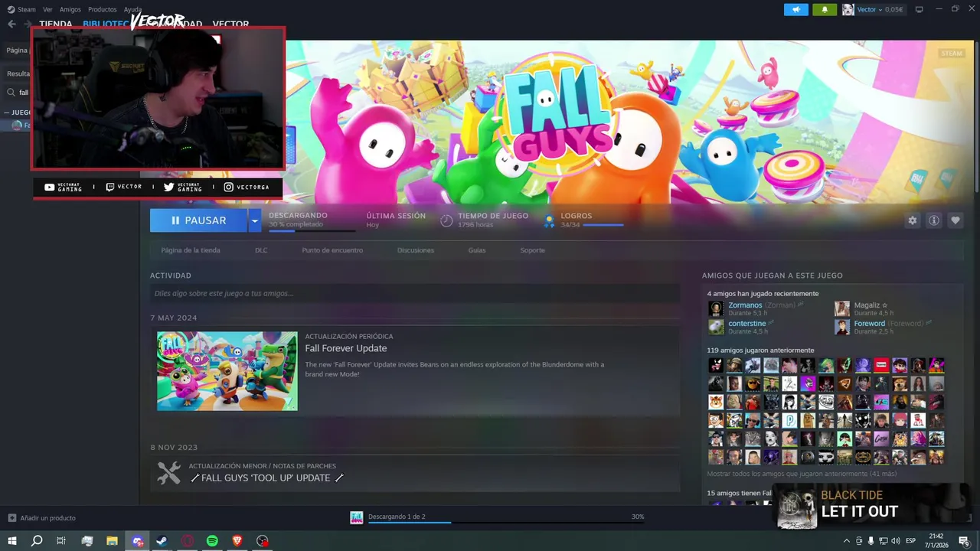Switch to Big Picture mode monitor icon
Screen dimensions: 980x551
pos(919,9)
